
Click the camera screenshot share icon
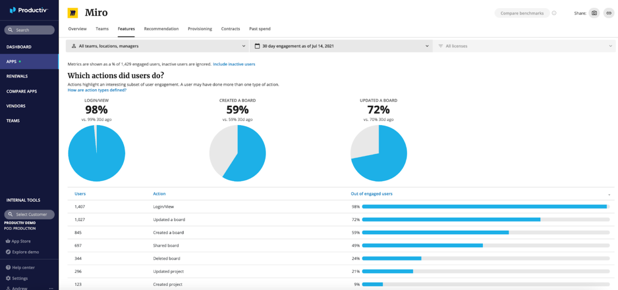[593, 13]
